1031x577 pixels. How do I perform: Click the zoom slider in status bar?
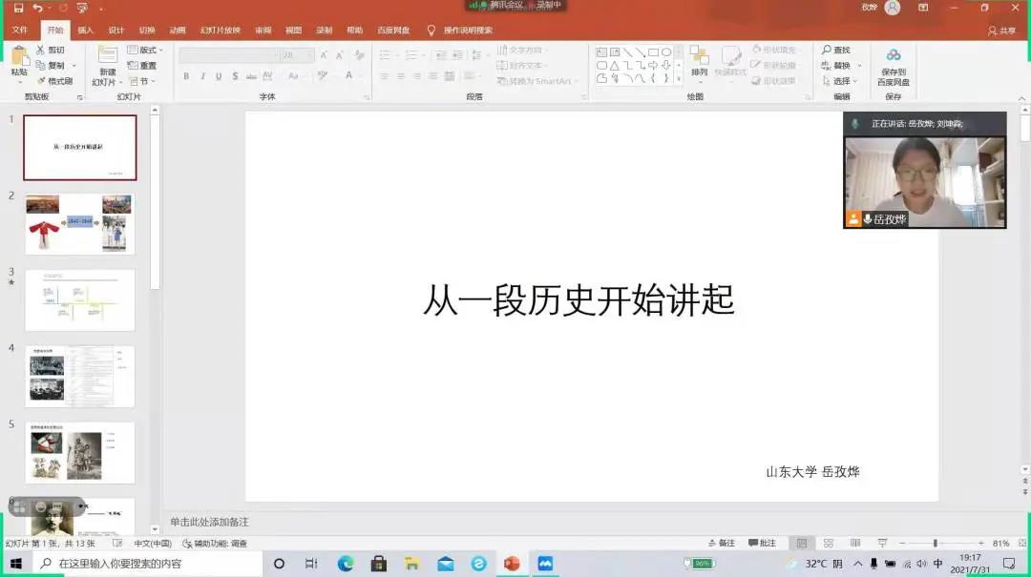[x=935, y=543]
